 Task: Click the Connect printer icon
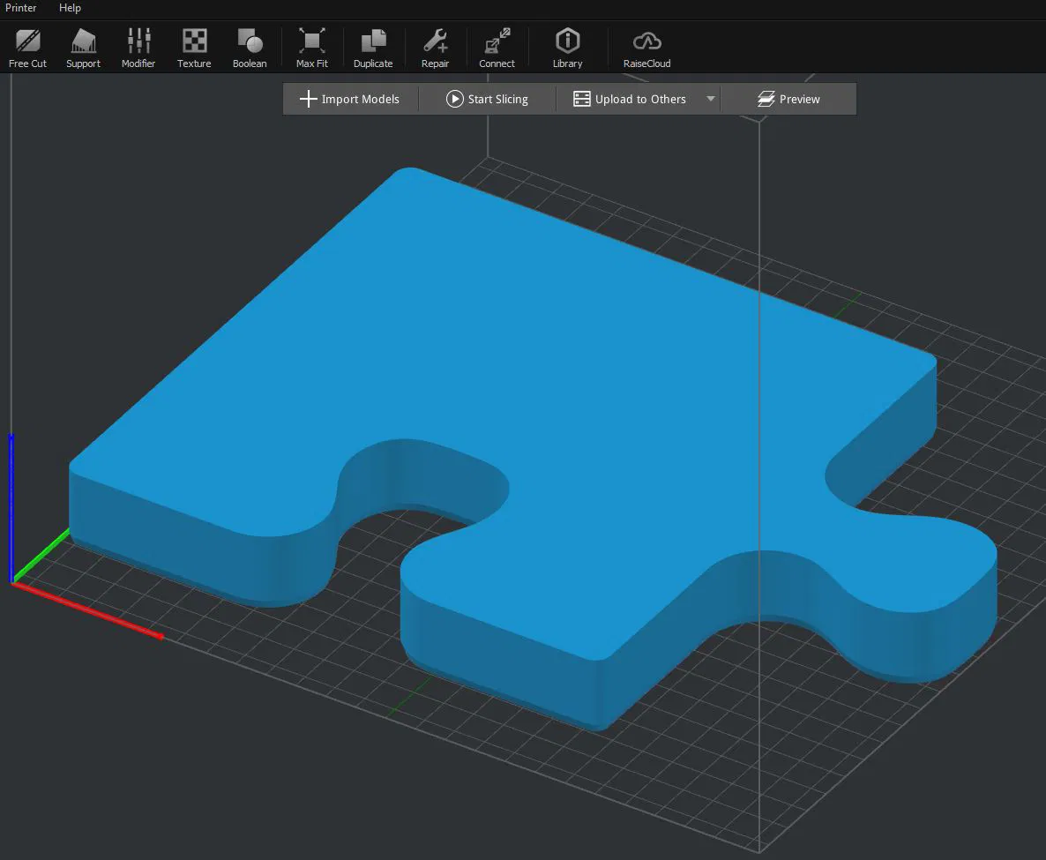point(497,41)
